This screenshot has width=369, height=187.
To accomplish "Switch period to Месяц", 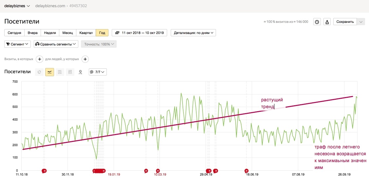I will coord(68,33).
